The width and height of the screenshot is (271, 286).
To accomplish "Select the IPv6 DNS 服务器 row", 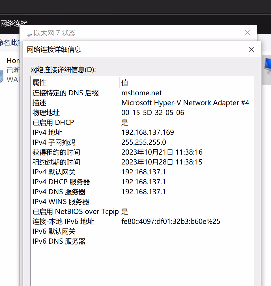I will 59,241.
